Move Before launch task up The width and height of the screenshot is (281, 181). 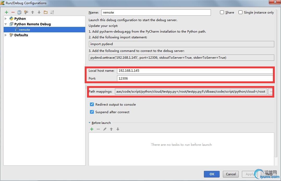point(111,129)
